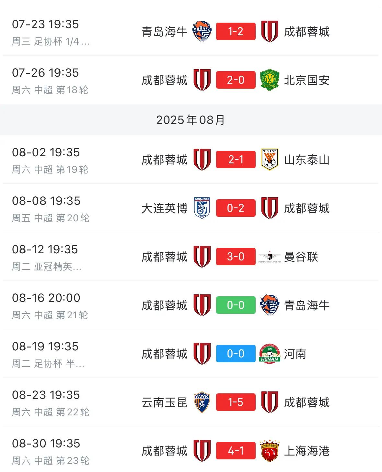Tap the Henan green club crest
Viewport: 382px width, 472px height.
pos(270,354)
